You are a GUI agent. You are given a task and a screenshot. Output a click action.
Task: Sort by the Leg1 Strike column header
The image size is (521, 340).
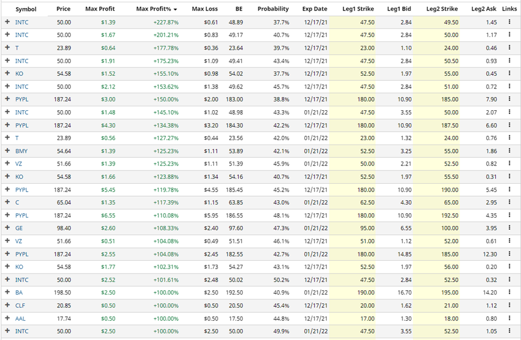[x=358, y=9]
